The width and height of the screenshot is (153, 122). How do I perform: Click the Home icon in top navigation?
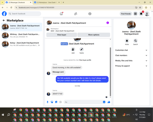click(61, 14)
